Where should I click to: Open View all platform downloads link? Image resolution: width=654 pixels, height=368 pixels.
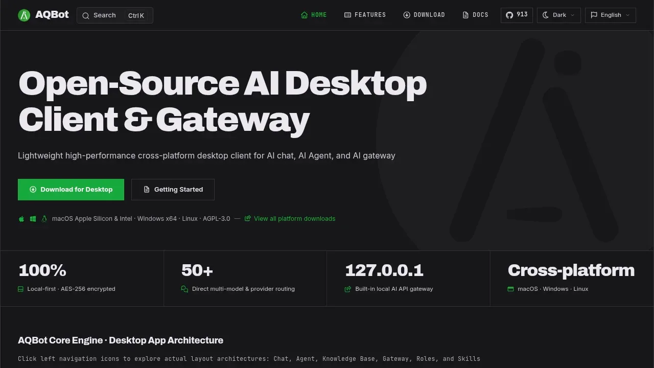pyautogui.click(x=290, y=218)
